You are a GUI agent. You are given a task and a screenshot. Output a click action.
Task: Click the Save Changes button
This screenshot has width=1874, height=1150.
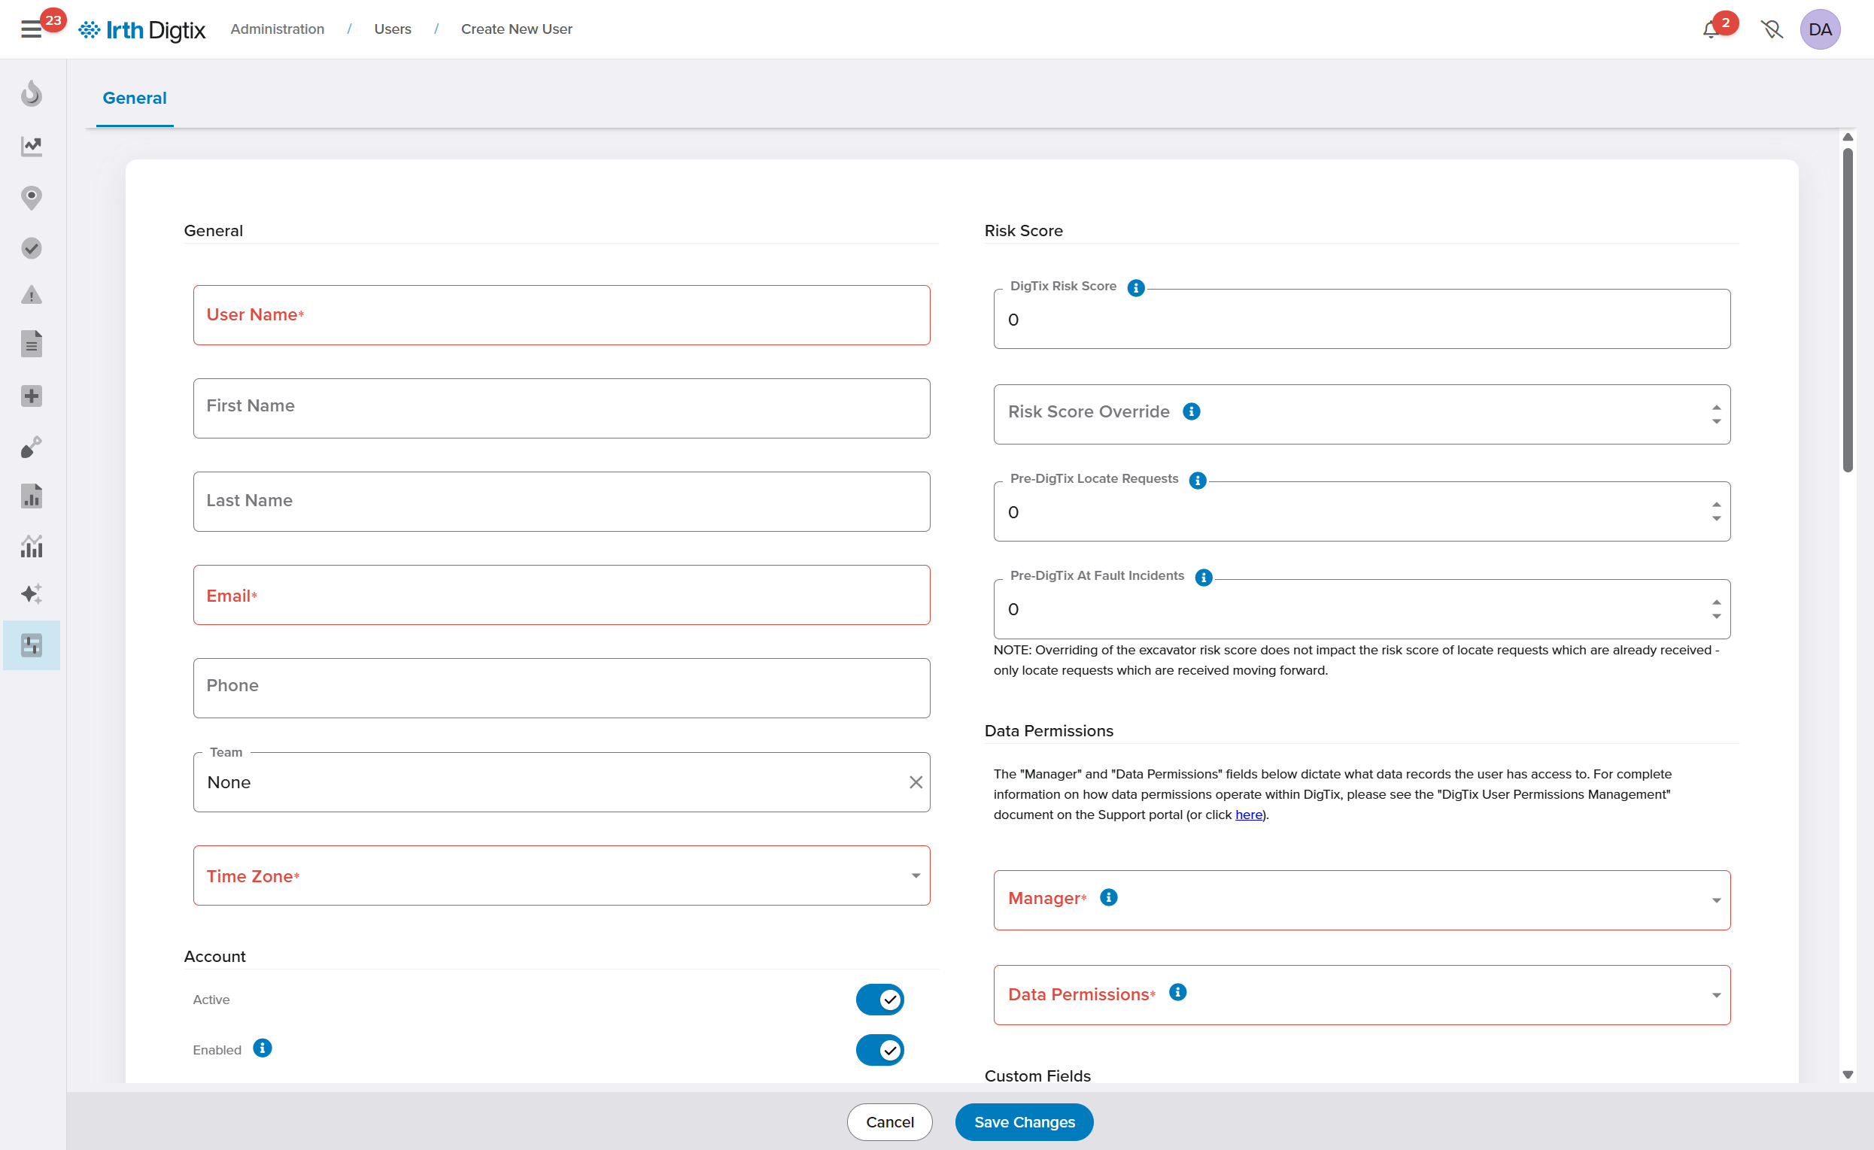click(x=1024, y=1122)
